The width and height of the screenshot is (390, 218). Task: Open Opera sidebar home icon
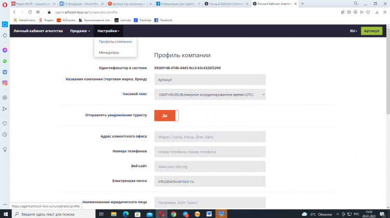[x=5, y=24]
